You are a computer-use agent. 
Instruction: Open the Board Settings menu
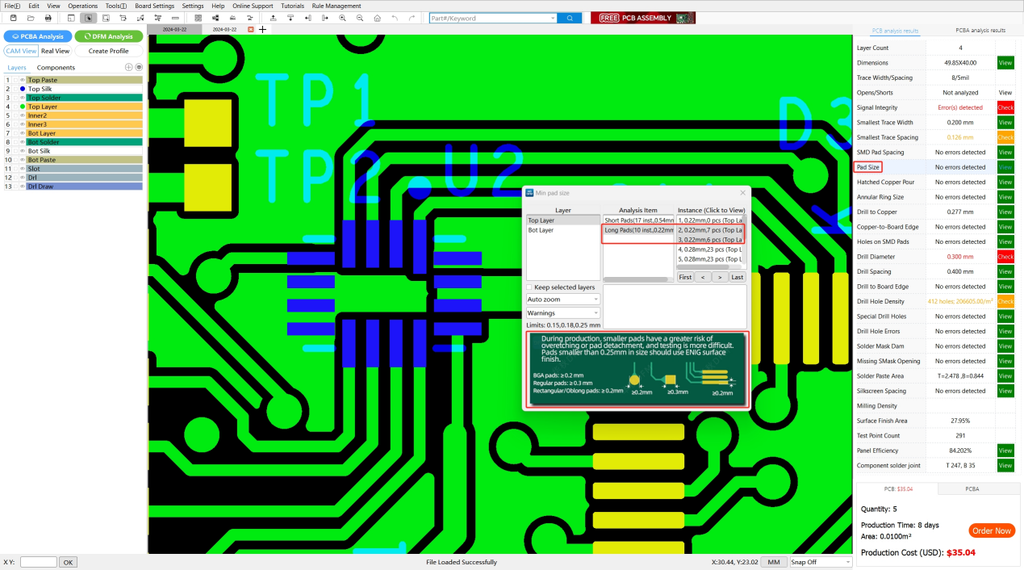(154, 6)
